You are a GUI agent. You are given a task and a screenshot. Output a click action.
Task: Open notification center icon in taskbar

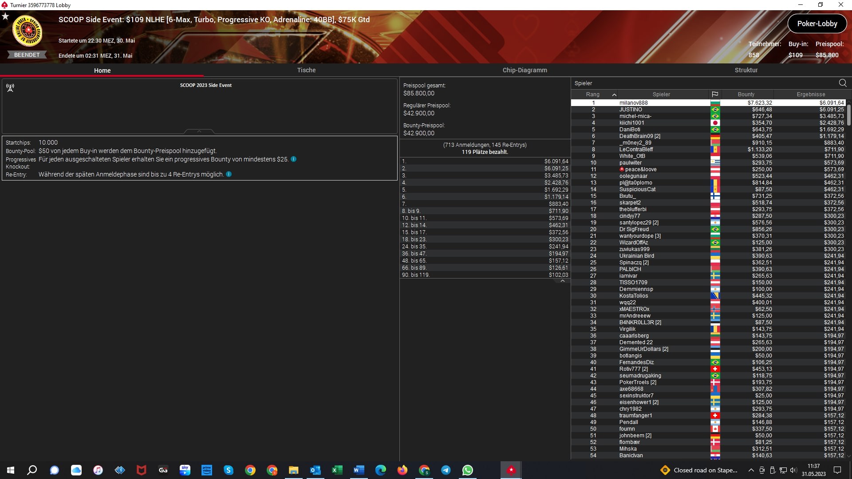[x=837, y=470]
